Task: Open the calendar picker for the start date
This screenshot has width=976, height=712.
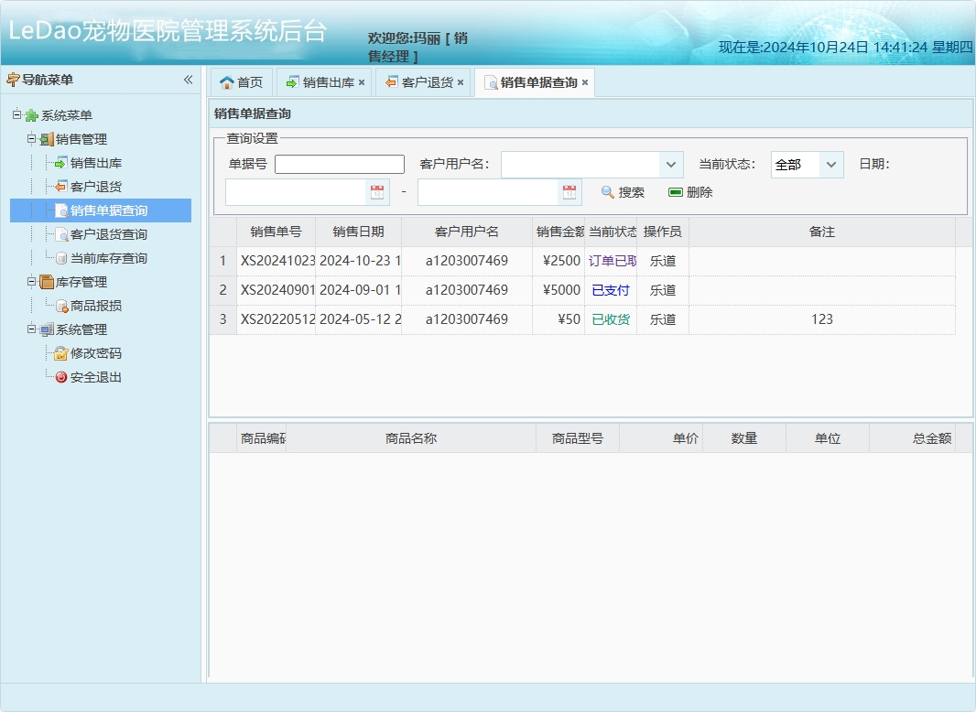Action: (x=379, y=192)
